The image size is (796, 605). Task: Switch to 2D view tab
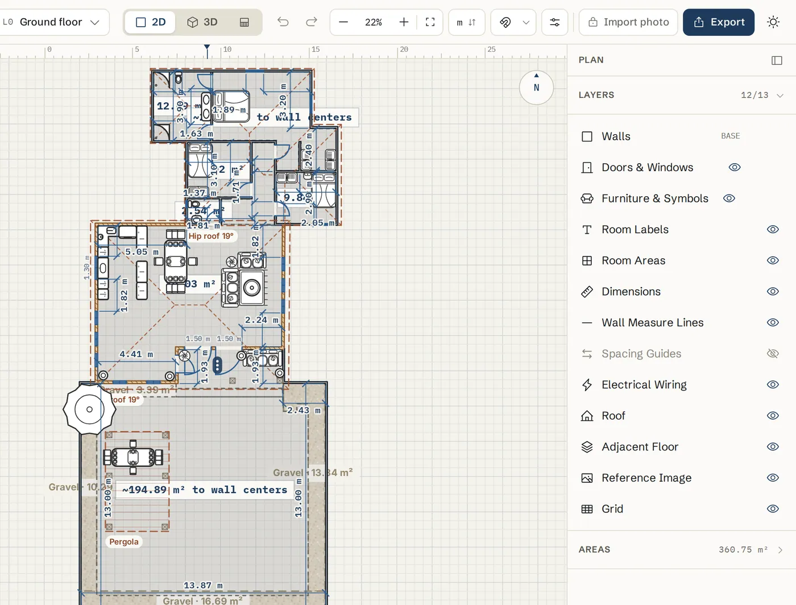[151, 22]
